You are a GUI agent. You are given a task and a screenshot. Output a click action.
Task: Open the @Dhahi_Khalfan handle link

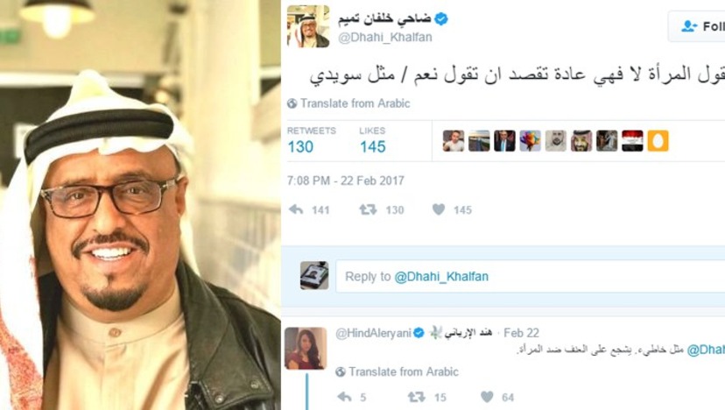click(x=385, y=38)
